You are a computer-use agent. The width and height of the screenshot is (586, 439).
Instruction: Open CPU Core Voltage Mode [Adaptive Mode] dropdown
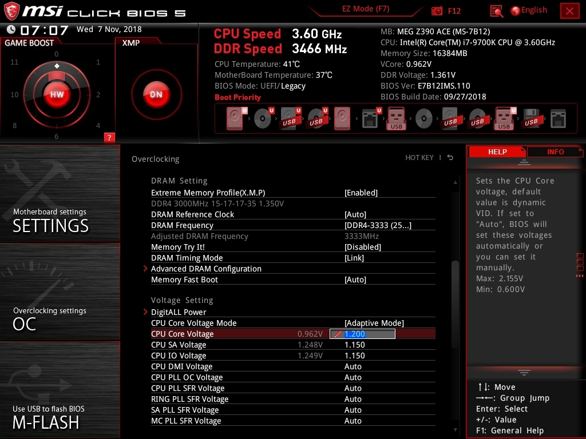[374, 323]
